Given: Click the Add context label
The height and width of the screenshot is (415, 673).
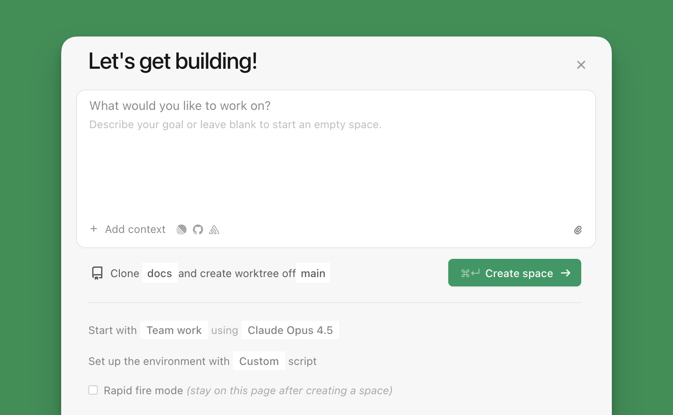Looking at the screenshot, I should tap(136, 229).
